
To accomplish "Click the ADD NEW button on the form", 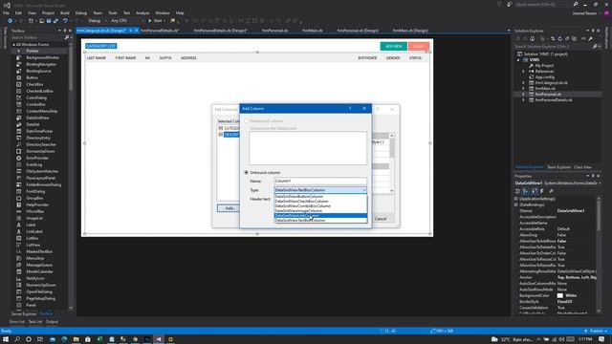I will [393, 46].
